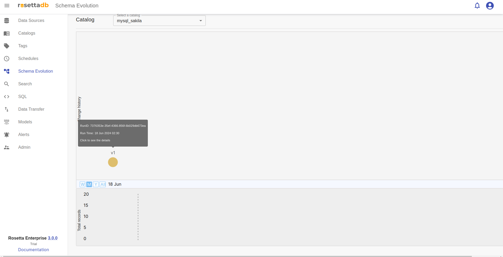
Task: Click the Alerts alarm bell icon
Action: tap(7, 135)
